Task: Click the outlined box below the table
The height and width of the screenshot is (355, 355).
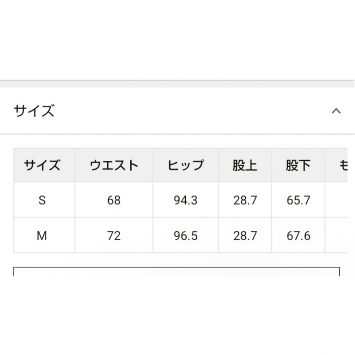Action: [x=177, y=272]
